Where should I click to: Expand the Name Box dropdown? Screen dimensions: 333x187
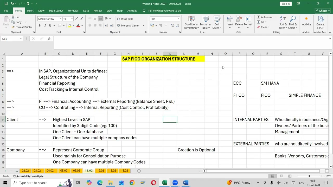pyautogui.click(x=21, y=39)
